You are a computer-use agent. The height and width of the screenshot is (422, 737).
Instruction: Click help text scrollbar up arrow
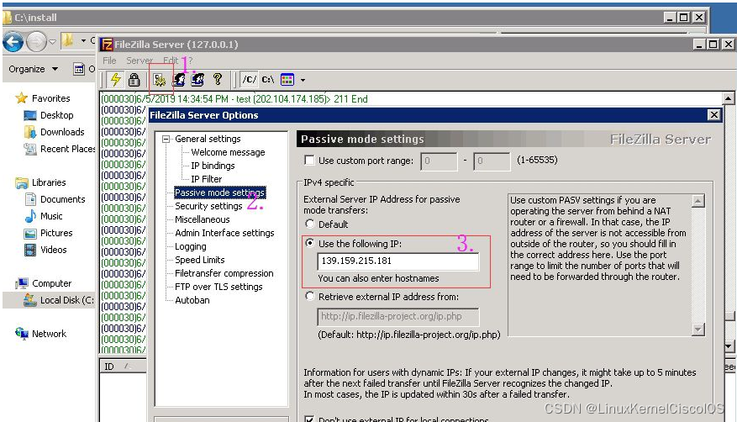click(x=698, y=201)
